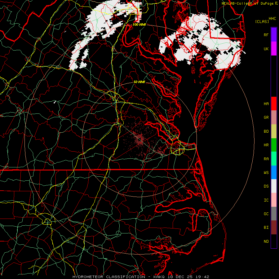Viewport: 279px width, 279px height.
Task: Click the HR legend label
Action: click(x=266, y=145)
